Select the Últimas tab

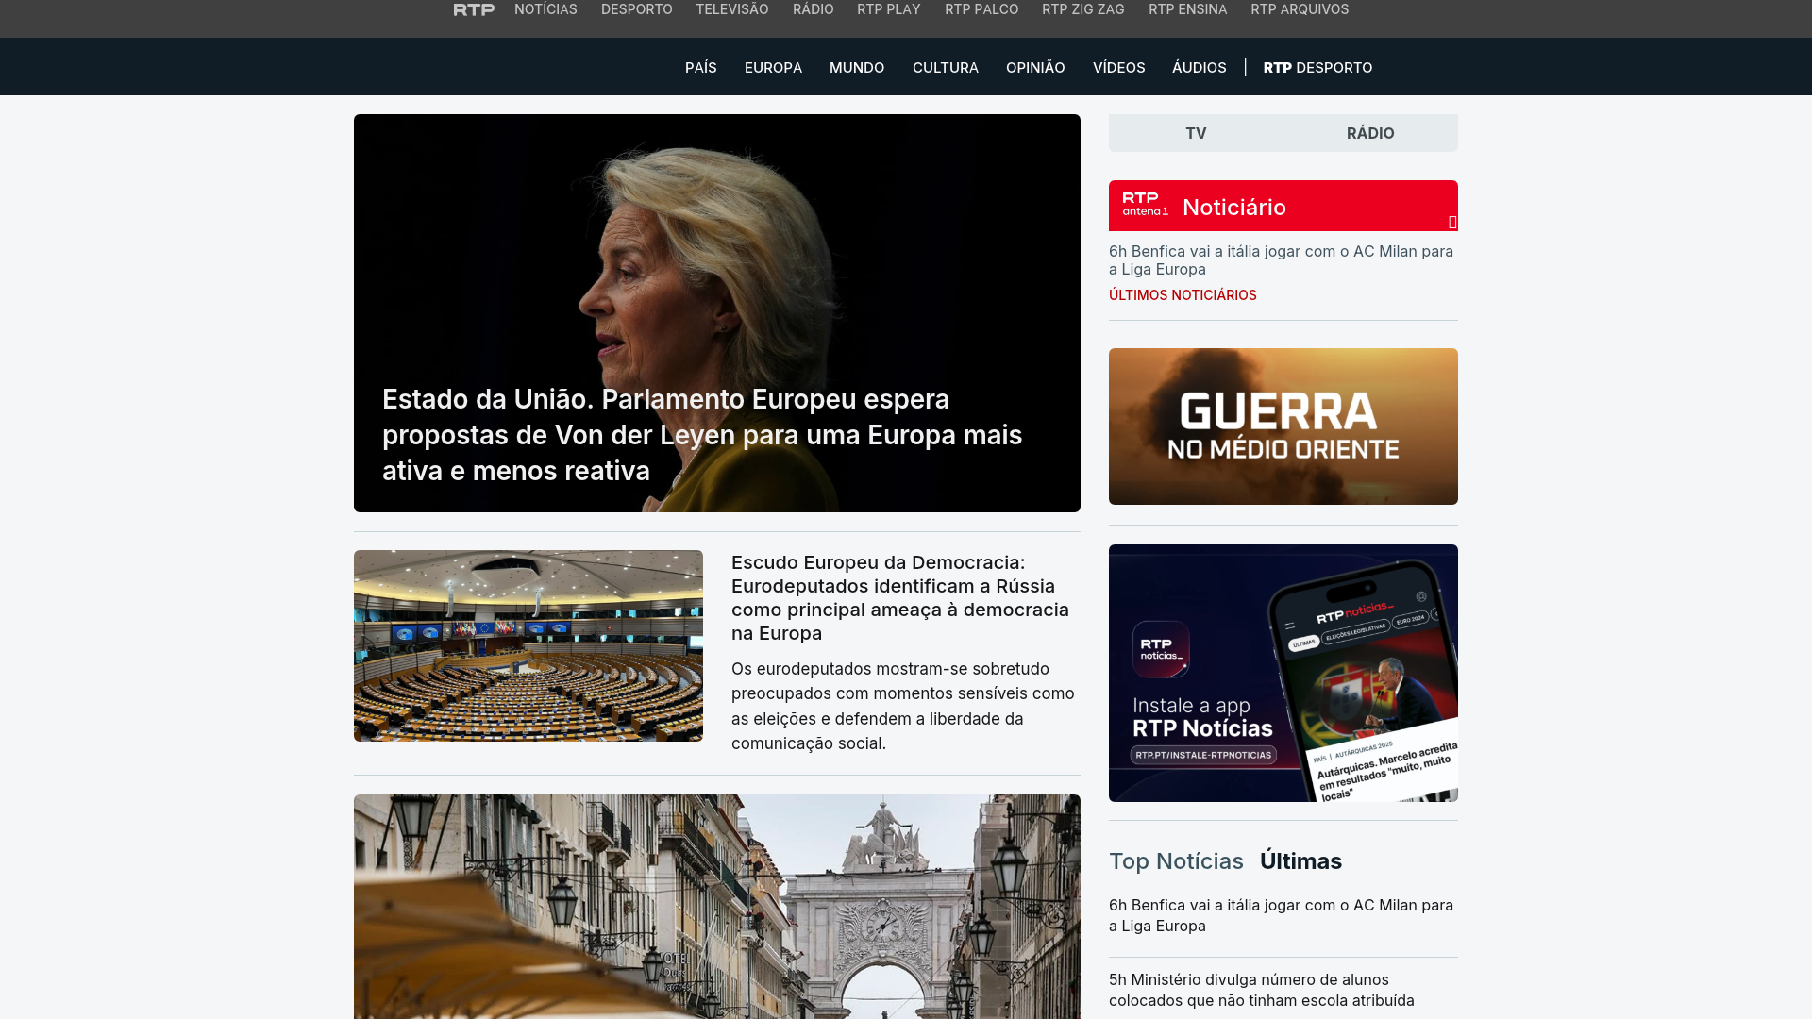(1300, 861)
